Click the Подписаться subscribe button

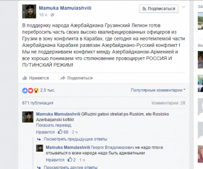pyautogui.click(x=159, y=9)
